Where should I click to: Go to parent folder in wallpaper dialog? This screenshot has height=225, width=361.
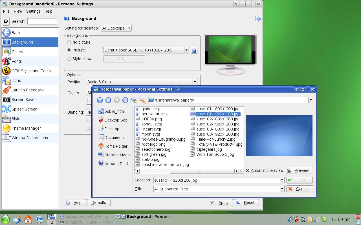point(100,100)
